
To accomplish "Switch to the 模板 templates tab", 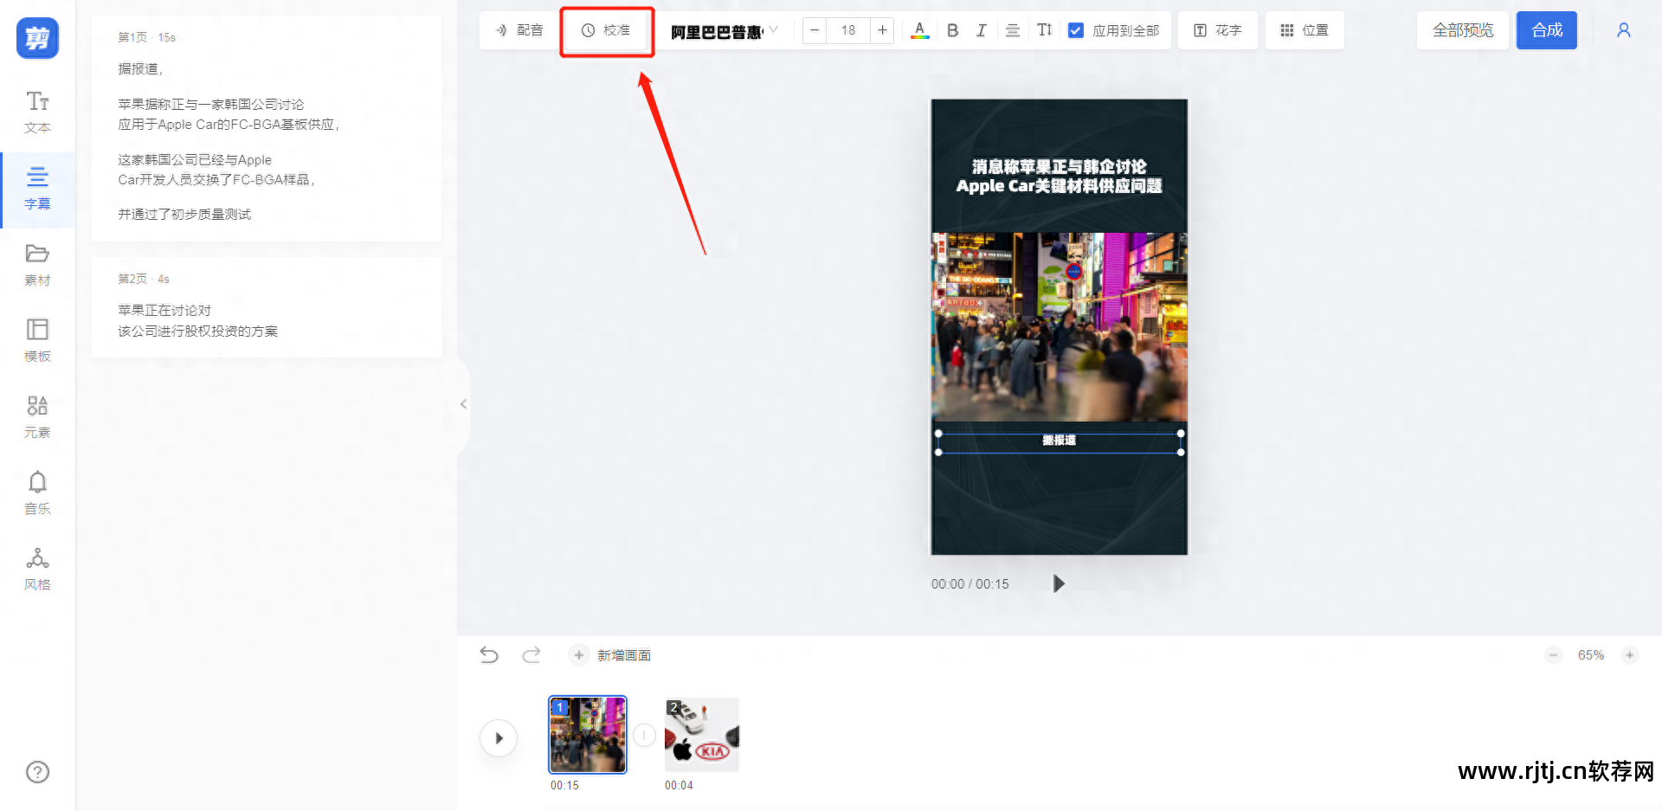I will coord(37,339).
